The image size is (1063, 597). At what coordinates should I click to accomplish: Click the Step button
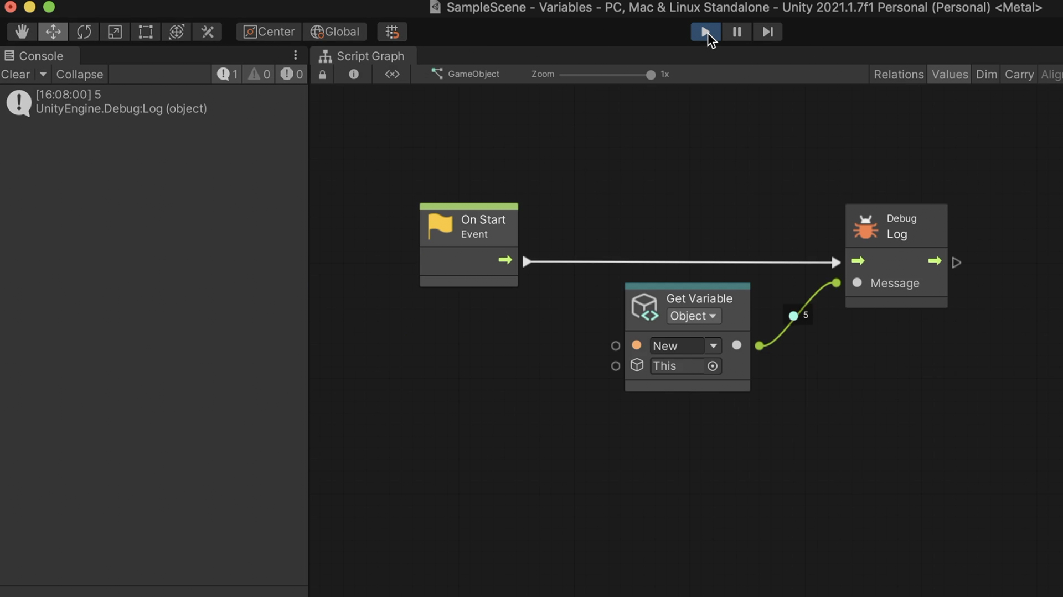click(x=767, y=32)
